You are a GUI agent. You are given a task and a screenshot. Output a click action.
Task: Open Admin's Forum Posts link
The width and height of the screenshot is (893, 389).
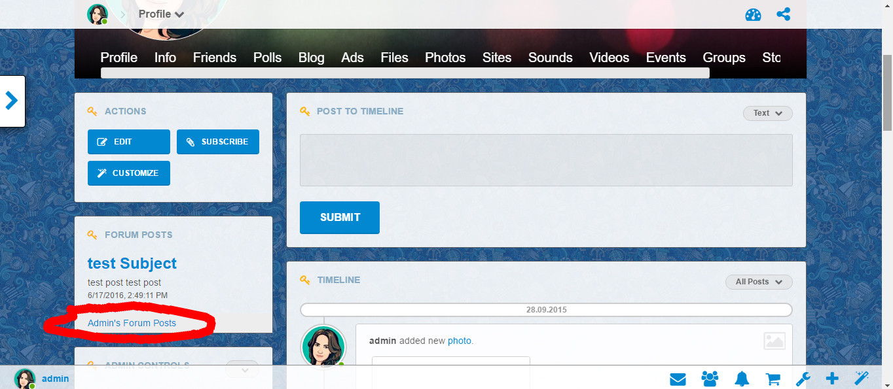pos(132,323)
